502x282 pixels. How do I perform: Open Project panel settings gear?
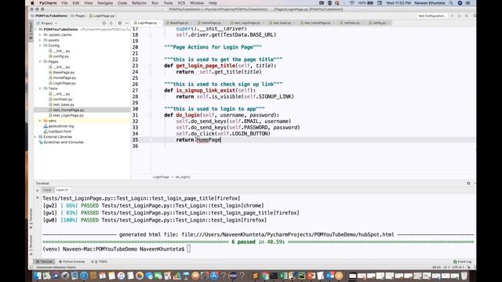[120, 23]
